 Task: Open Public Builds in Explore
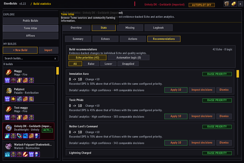pyautogui.click(x=31, y=21)
